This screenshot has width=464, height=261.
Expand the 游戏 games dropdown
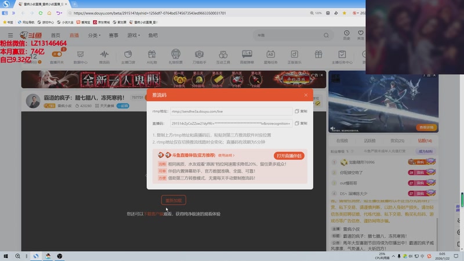pyautogui.click(x=133, y=35)
